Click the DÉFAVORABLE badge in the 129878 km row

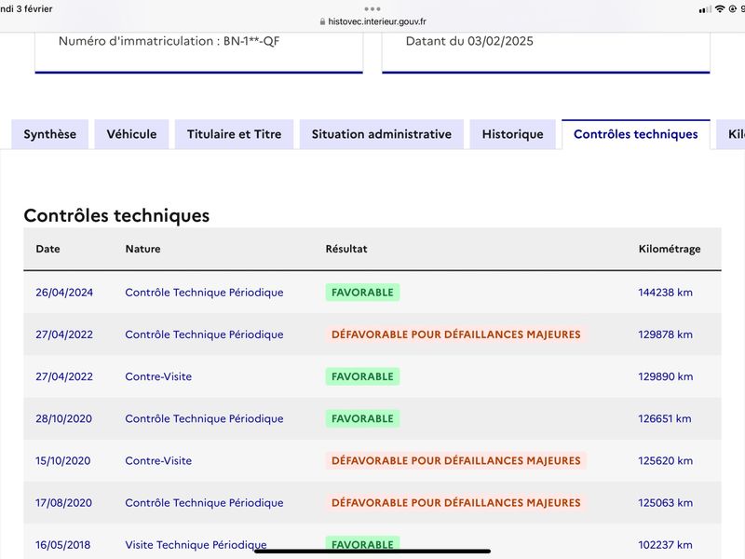455,334
